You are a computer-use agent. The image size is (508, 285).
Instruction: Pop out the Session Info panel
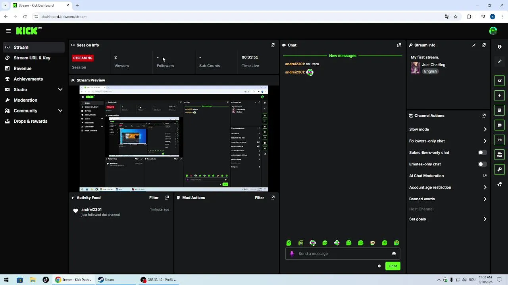click(x=272, y=45)
